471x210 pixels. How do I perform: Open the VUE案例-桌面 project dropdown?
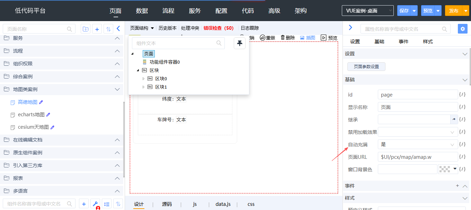367,11
